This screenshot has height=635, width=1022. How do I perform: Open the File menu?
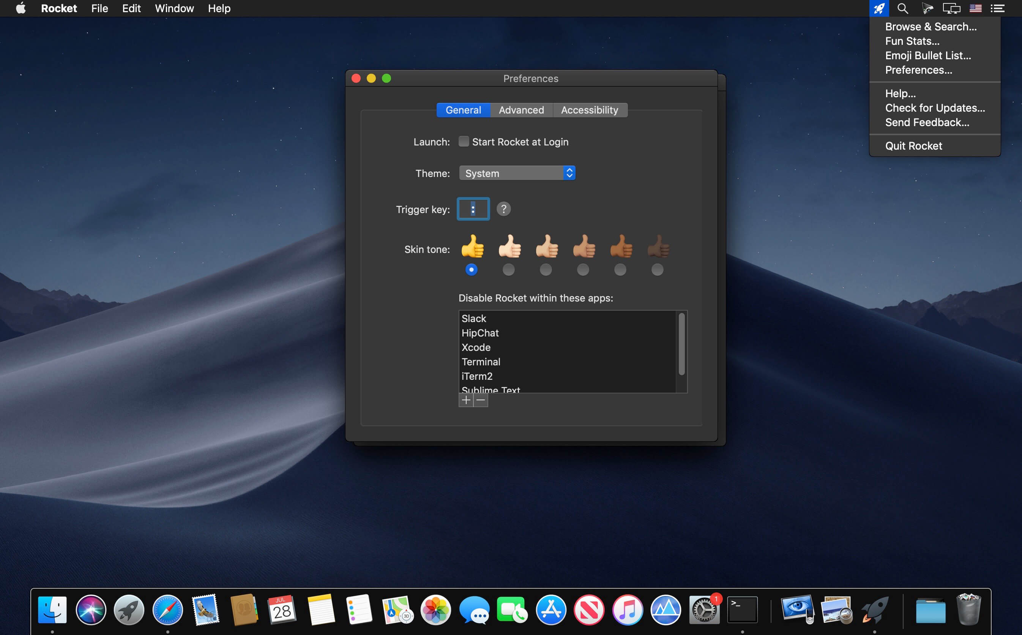[x=100, y=8]
